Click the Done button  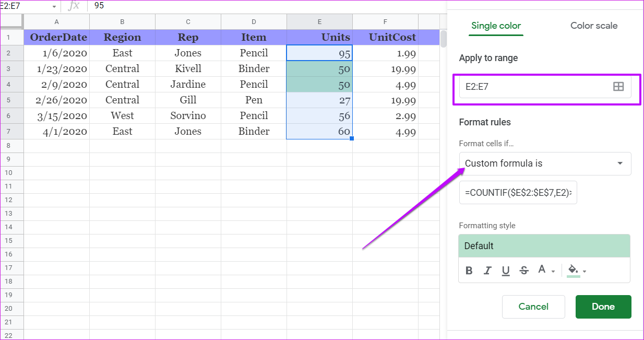pyautogui.click(x=603, y=307)
